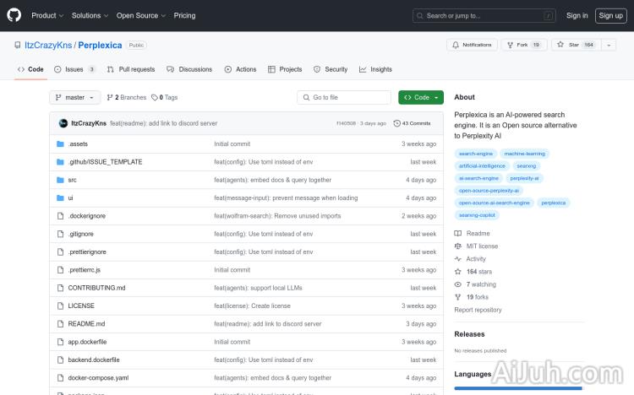The height and width of the screenshot is (395, 634).
Task: Expand the master branch dropdown
Action: coord(75,98)
